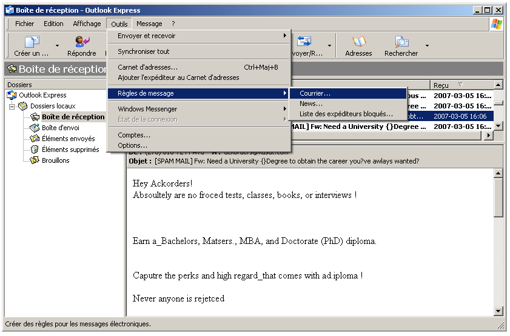The width and height of the screenshot is (510, 336).
Task: Open the Rechercher dropdown arrow
Action: click(x=427, y=46)
